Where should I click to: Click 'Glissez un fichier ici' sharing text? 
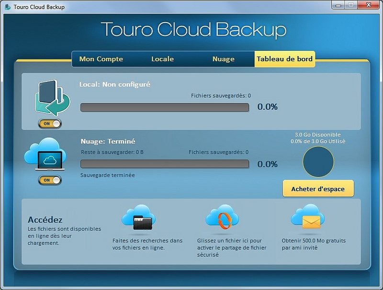pyautogui.click(x=232, y=247)
